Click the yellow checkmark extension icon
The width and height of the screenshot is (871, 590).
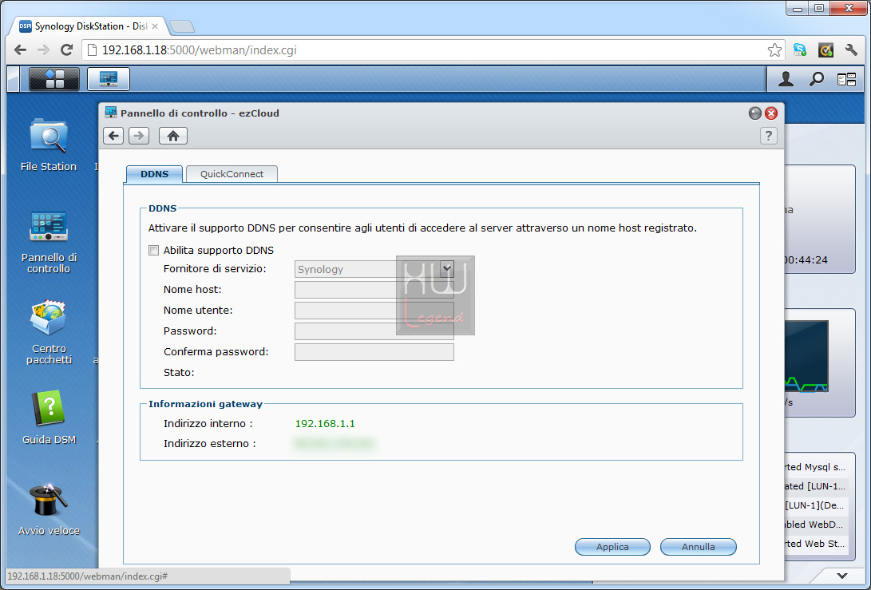(x=826, y=50)
